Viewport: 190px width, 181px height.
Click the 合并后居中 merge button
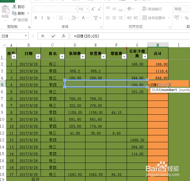154,18
